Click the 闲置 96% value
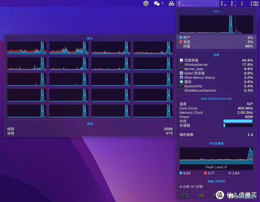The height and width of the screenshot is (202, 260). (249, 46)
